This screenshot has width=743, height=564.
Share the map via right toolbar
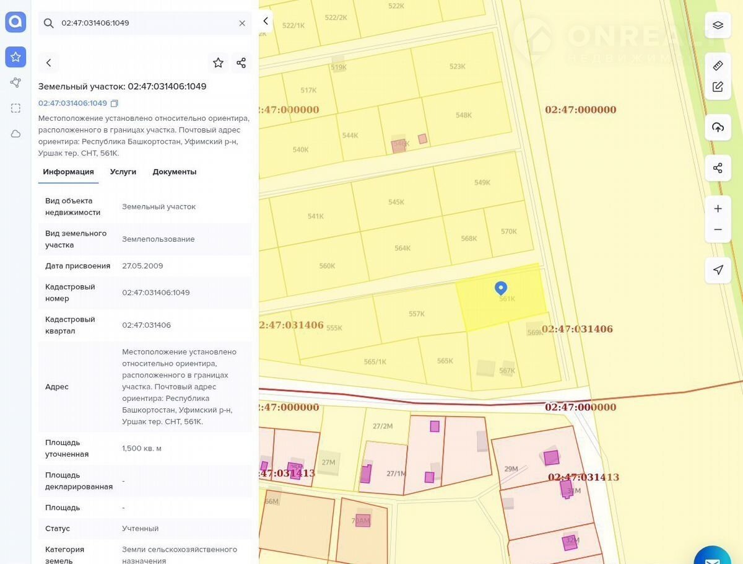click(x=718, y=168)
